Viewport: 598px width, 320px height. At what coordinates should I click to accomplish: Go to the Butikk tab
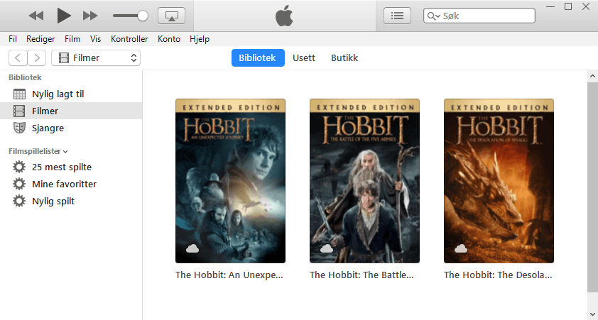point(344,58)
